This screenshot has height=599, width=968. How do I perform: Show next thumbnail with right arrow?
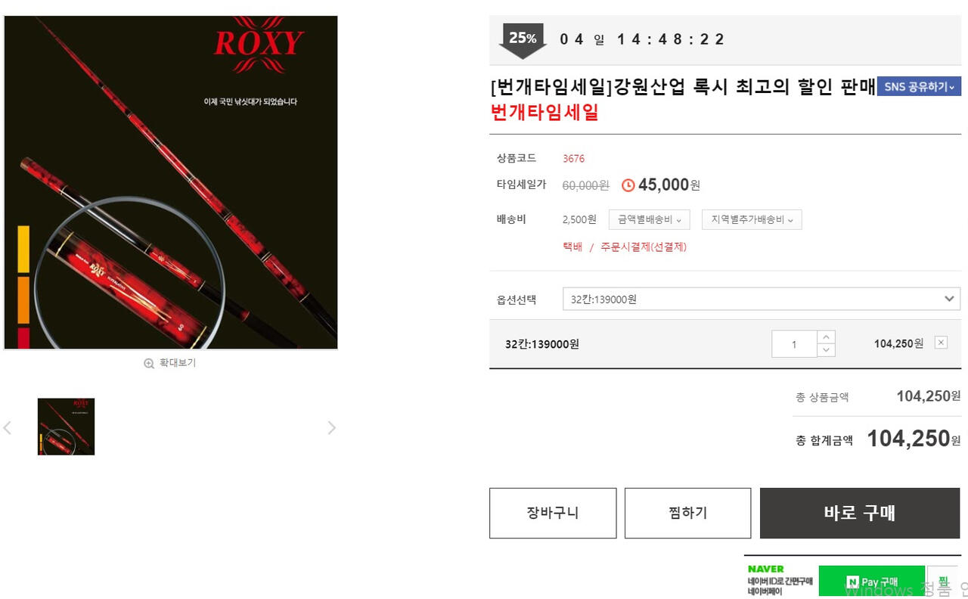click(331, 427)
